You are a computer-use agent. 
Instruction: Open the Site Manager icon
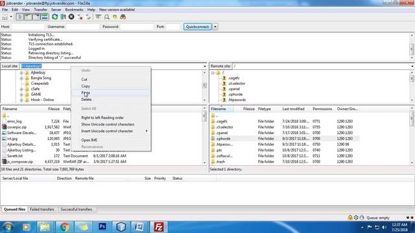(5, 17)
